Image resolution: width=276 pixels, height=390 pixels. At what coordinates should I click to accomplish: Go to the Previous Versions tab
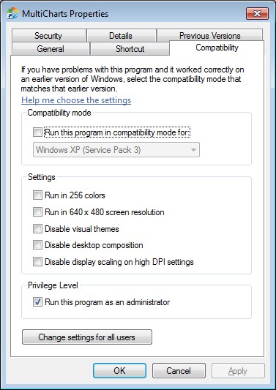click(210, 36)
